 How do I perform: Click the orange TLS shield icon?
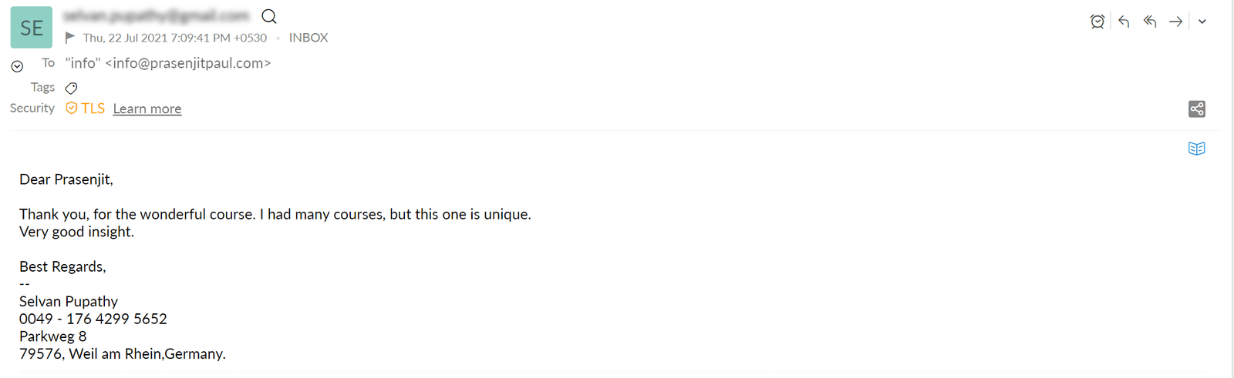tap(71, 108)
